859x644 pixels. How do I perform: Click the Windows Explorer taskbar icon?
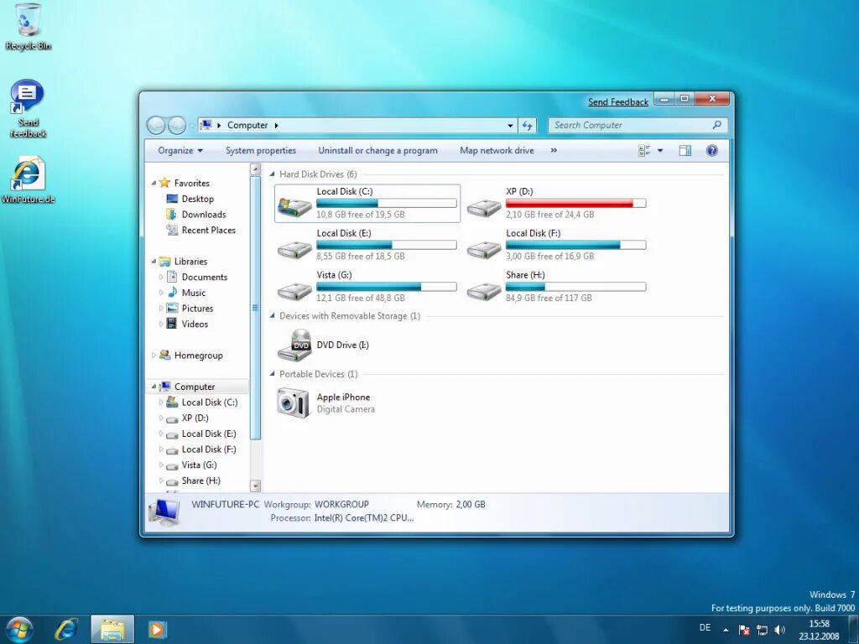(x=112, y=629)
